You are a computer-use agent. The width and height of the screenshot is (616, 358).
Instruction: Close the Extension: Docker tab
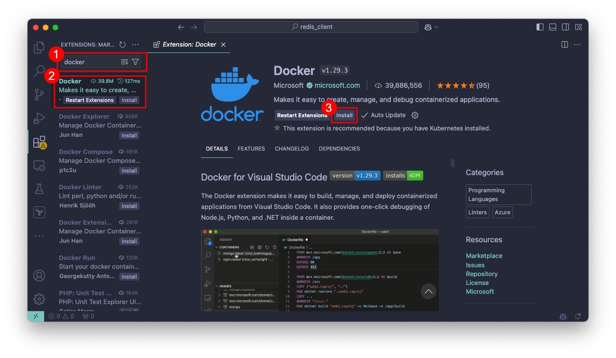coord(223,45)
